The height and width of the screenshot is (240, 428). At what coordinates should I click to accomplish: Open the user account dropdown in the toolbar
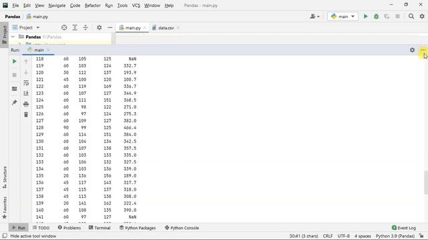pyautogui.click(x=314, y=16)
